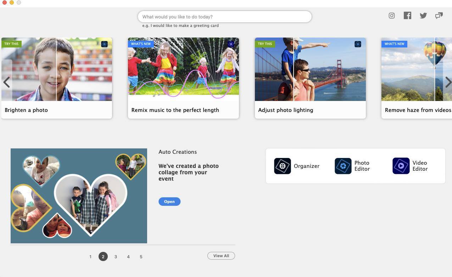Switch to Auto Creations page 5
This screenshot has width=452, height=277.
point(141,257)
